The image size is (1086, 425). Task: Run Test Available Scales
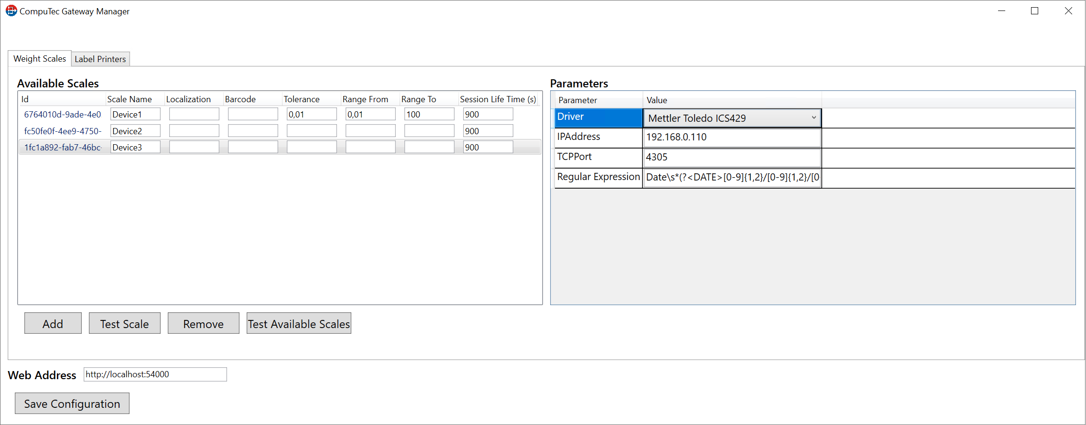coord(299,324)
